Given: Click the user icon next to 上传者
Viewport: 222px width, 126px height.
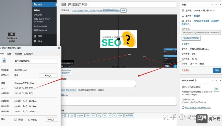Looking at the screenshot, I should 183,16.
